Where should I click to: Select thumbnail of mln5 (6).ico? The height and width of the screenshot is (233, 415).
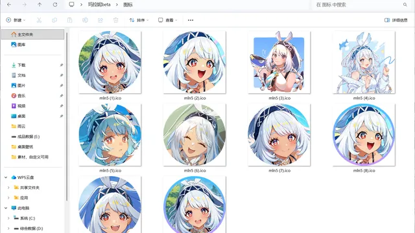coord(195,135)
